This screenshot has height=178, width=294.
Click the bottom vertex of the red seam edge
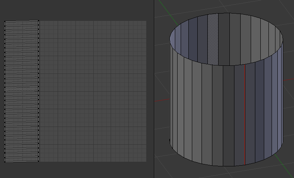[x=245, y=164]
